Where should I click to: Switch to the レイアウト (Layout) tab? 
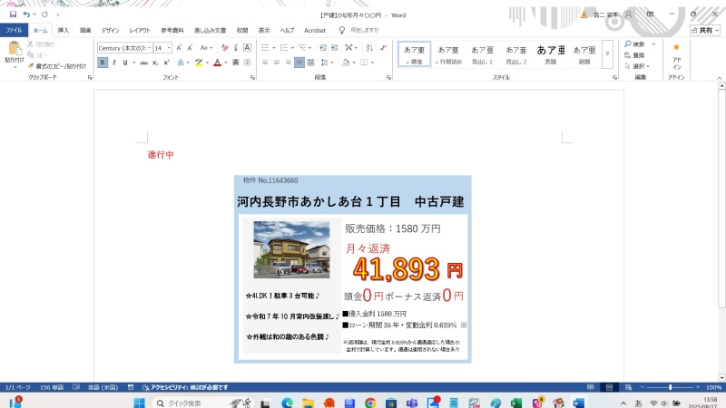tap(140, 30)
